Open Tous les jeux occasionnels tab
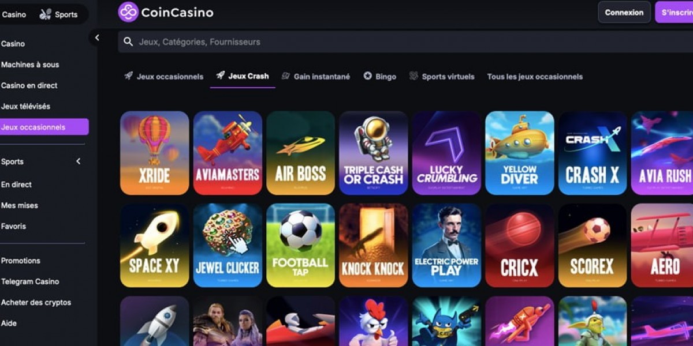This screenshot has width=693, height=346. (x=535, y=76)
